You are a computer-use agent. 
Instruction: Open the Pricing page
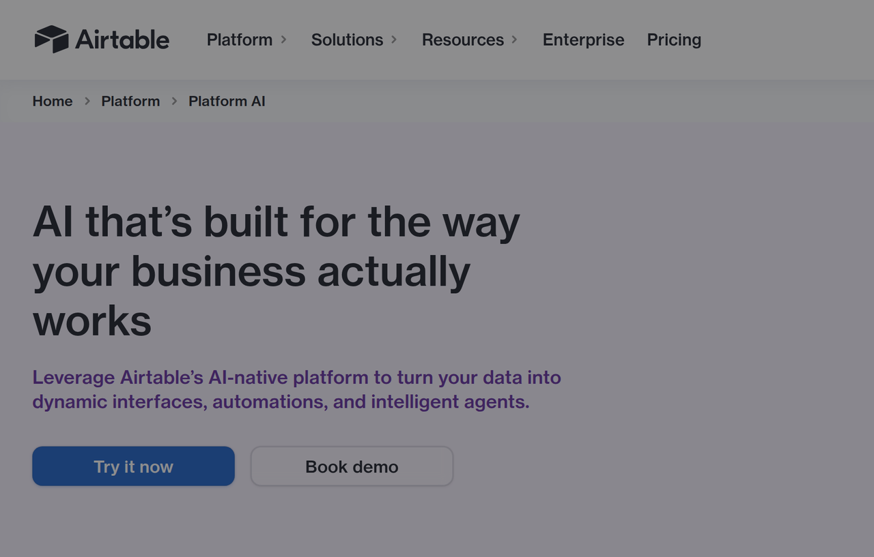point(674,40)
